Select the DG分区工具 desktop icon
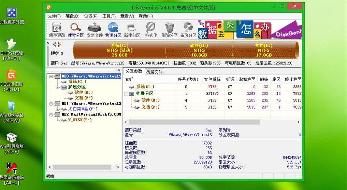This screenshot has height=190, width=347. 12,79
